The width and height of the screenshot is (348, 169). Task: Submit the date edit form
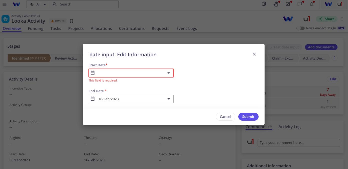pyautogui.click(x=248, y=117)
